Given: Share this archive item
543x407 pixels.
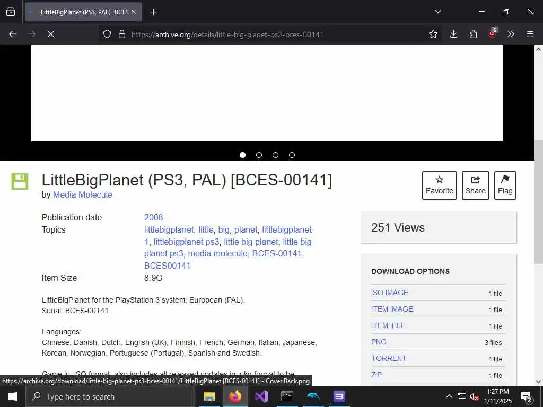Looking at the screenshot, I should pyautogui.click(x=476, y=185).
